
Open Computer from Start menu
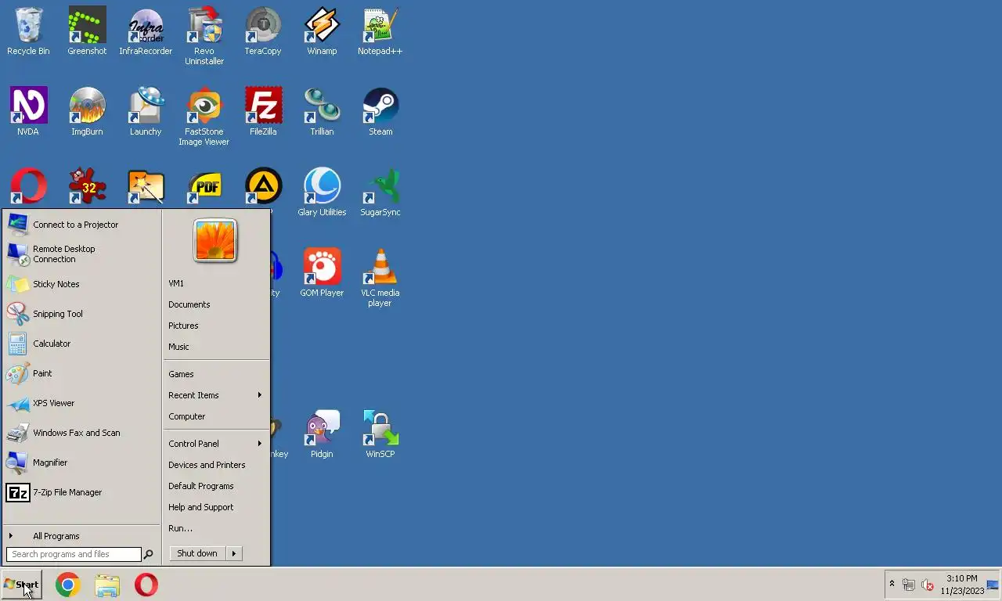[x=216, y=416]
